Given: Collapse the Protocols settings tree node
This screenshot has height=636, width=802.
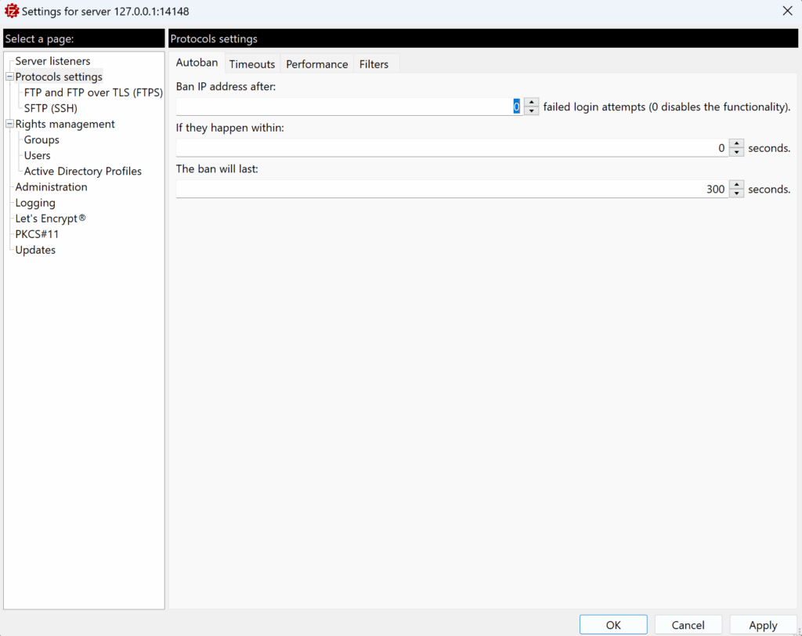Looking at the screenshot, I should (9, 77).
